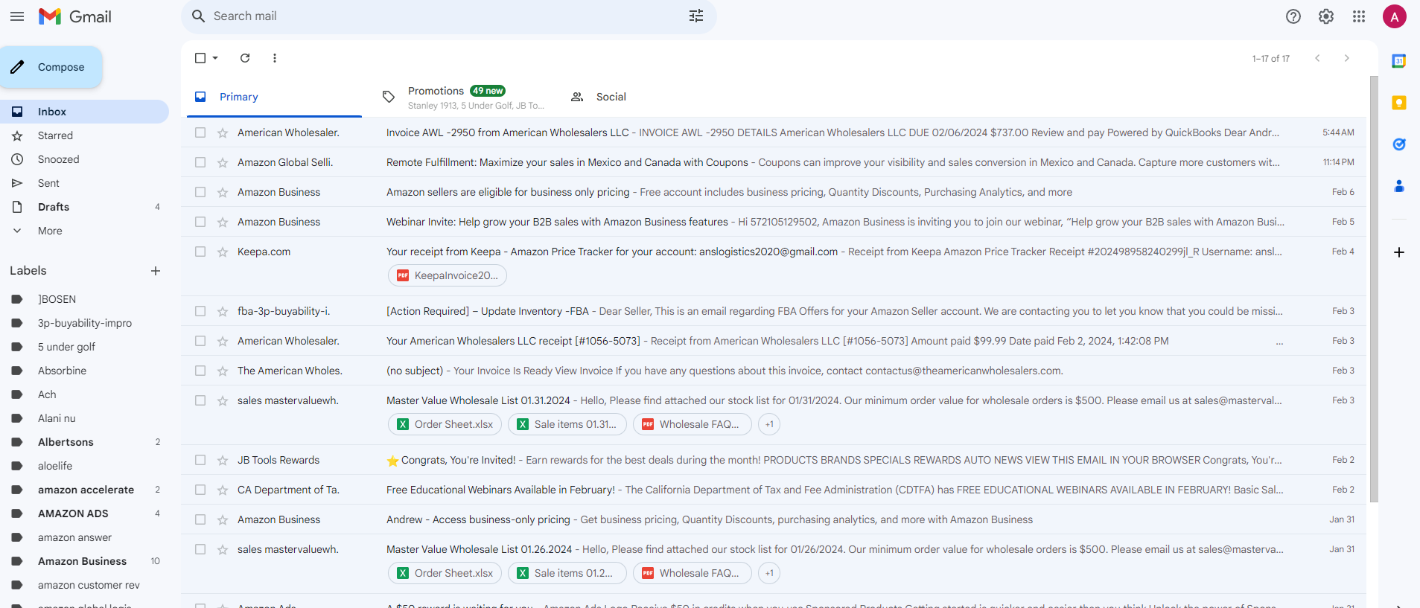Open the Settings gear
Image resolution: width=1420 pixels, height=608 pixels.
[1326, 16]
